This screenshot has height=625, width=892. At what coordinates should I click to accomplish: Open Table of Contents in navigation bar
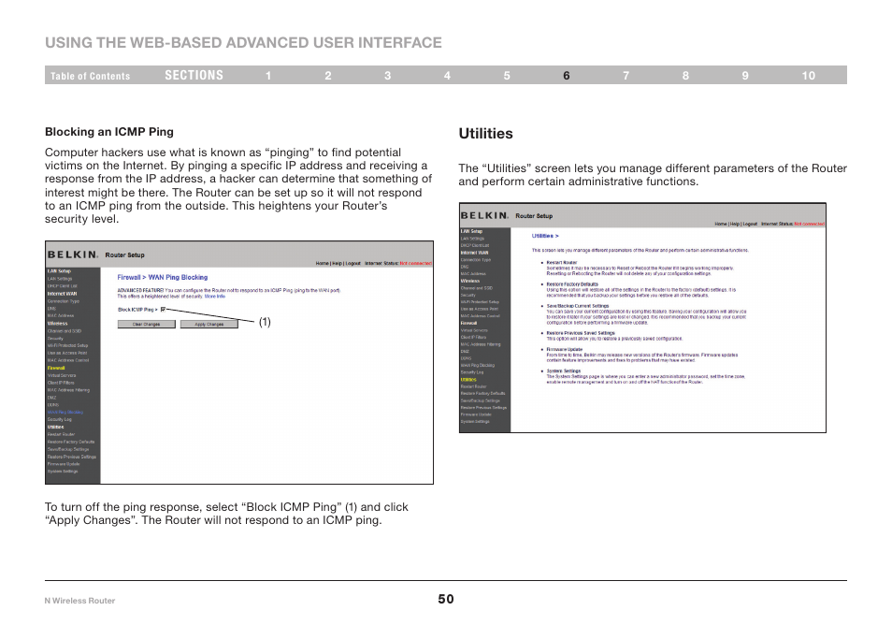(x=90, y=76)
